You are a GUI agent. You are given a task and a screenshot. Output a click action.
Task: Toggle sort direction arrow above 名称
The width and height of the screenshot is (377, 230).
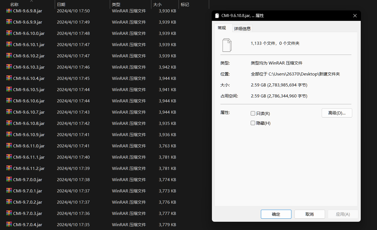[31, 1]
